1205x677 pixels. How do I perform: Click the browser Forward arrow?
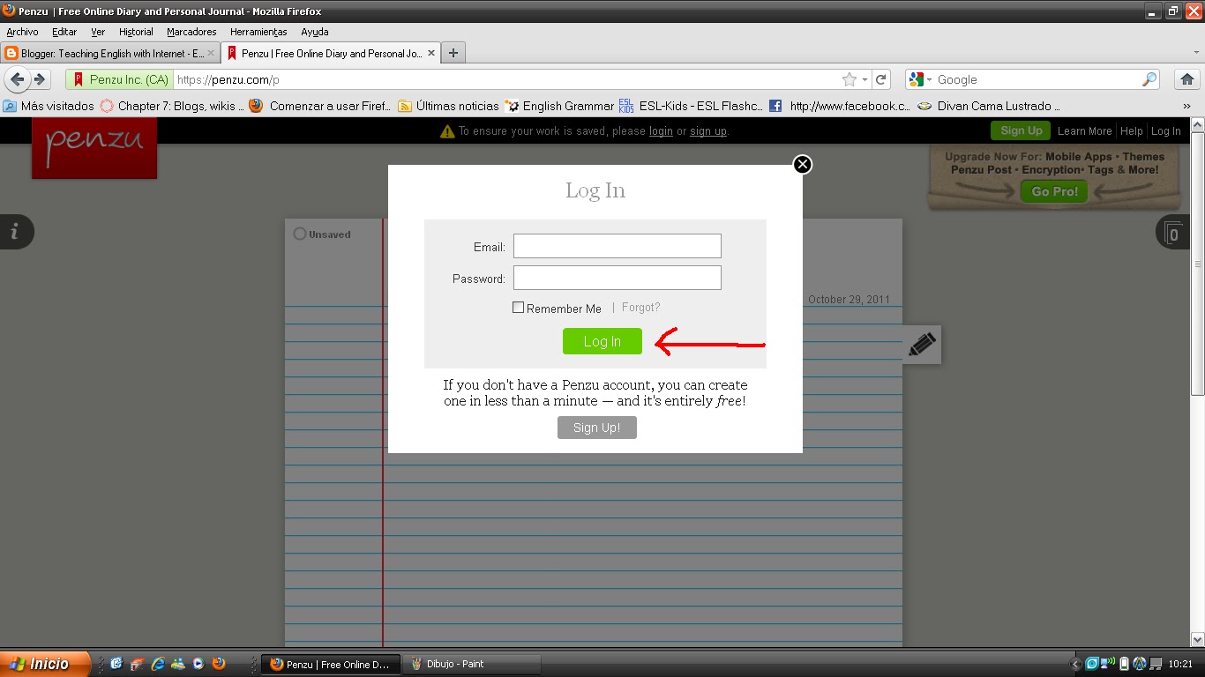pyautogui.click(x=40, y=79)
